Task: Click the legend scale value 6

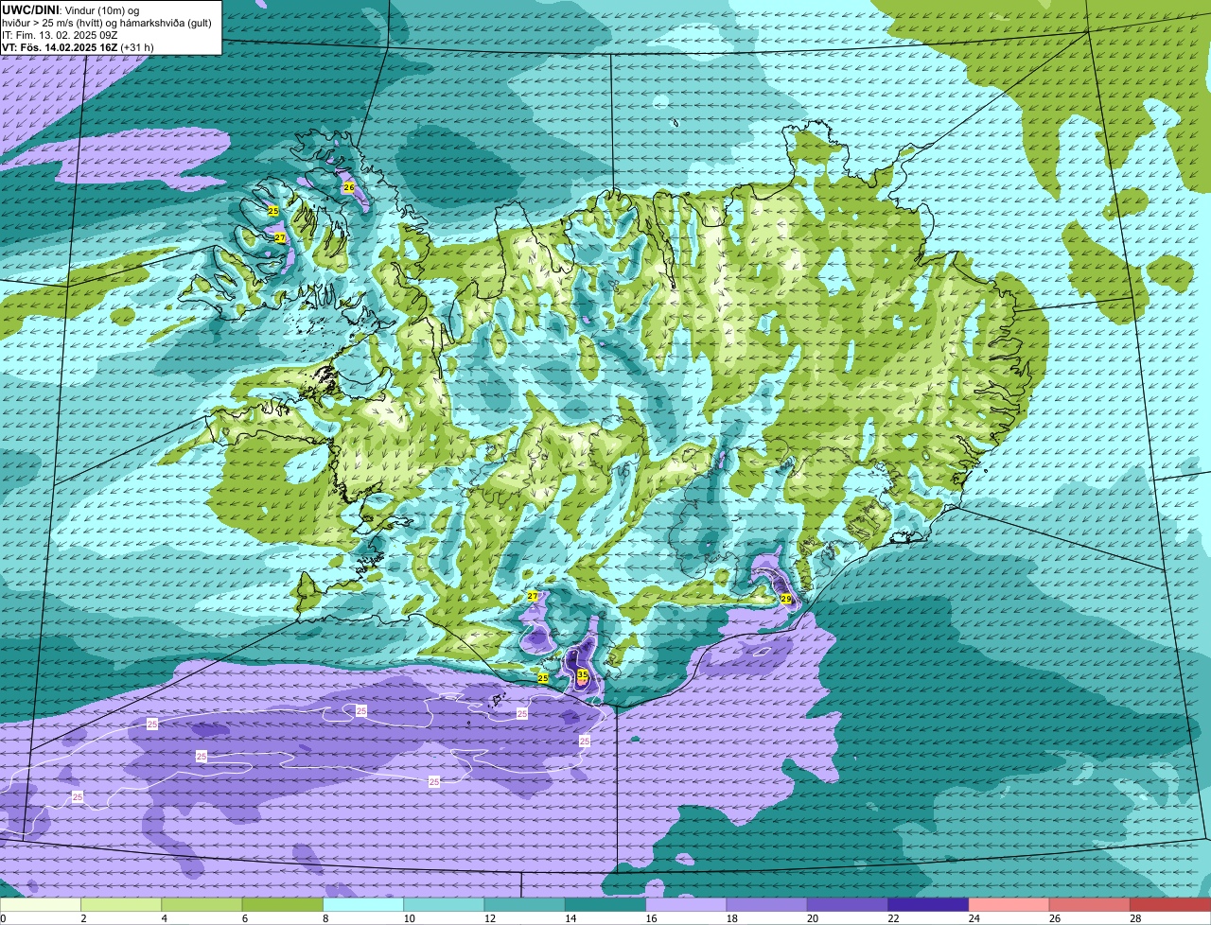Action: click(245, 918)
